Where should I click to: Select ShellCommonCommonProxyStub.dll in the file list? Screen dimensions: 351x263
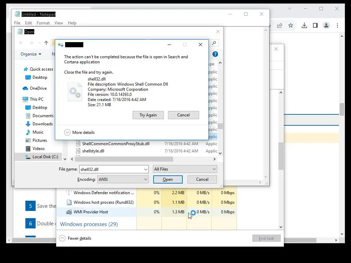coord(116,144)
